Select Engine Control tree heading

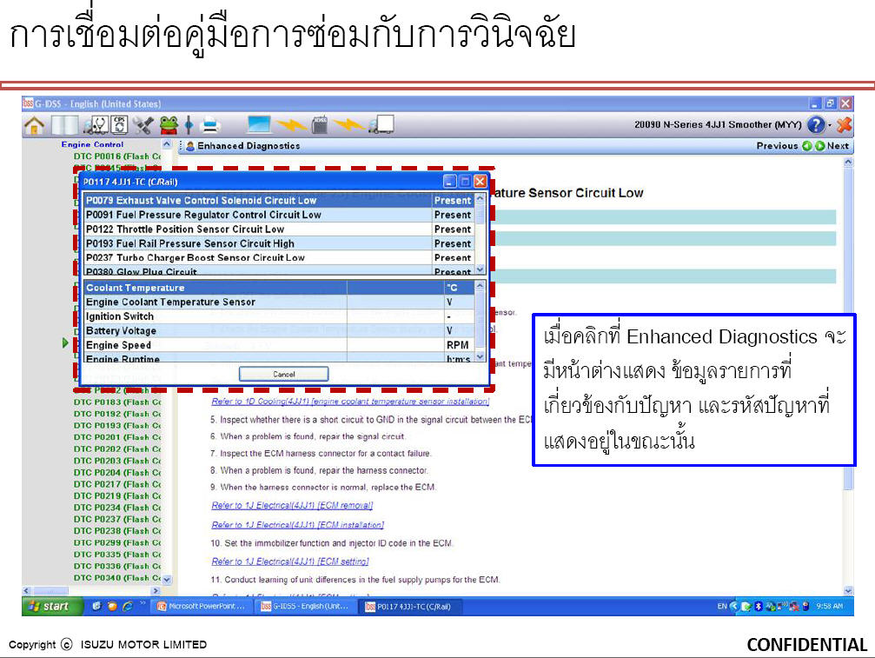tap(93, 144)
